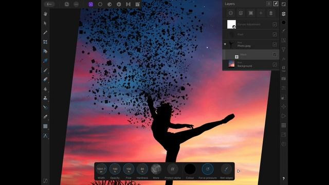Select the Clone stamp tool

(45, 98)
